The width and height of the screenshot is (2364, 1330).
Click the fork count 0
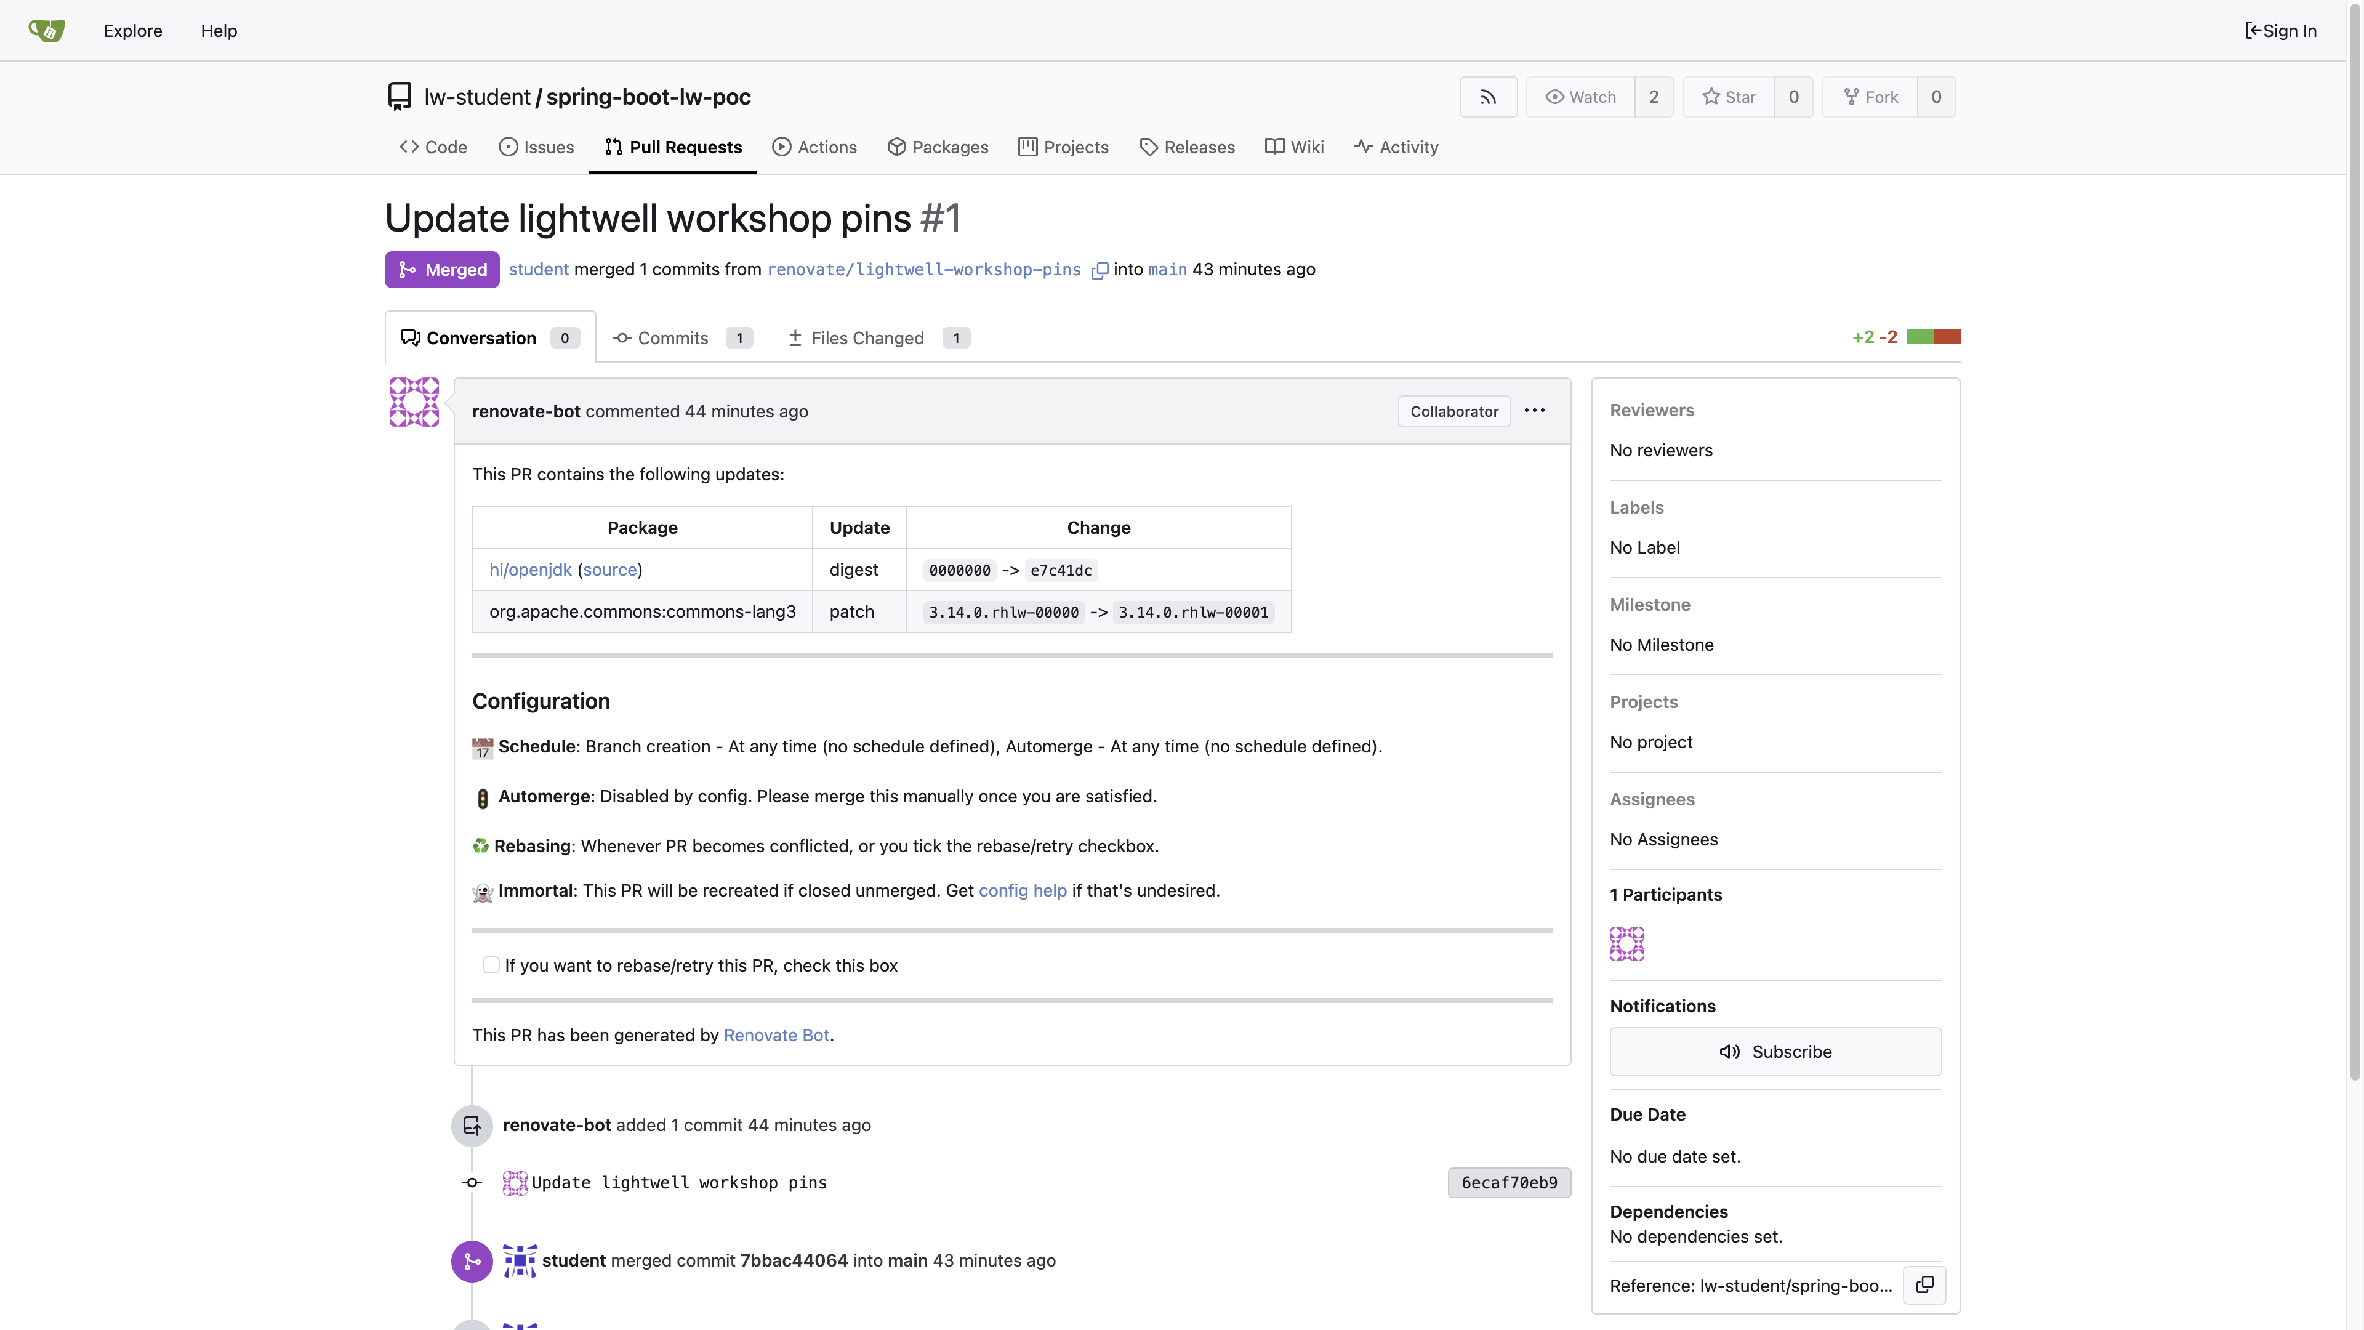click(1936, 97)
